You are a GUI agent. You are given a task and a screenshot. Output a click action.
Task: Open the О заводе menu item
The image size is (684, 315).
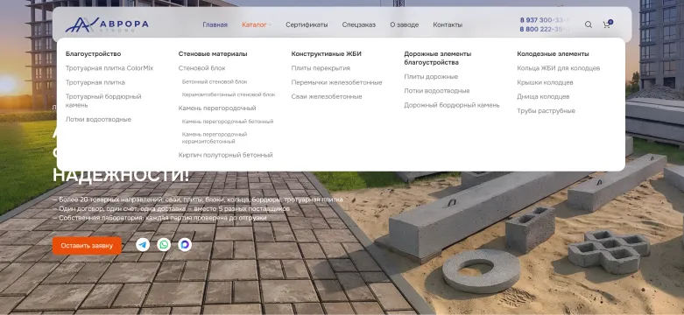405,24
